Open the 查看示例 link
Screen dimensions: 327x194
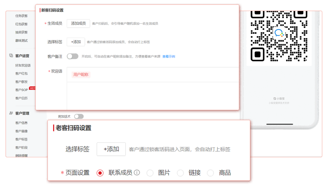tap(169, 57)
